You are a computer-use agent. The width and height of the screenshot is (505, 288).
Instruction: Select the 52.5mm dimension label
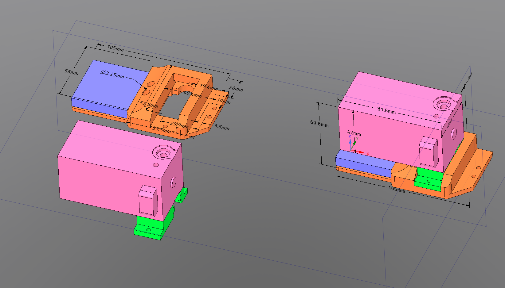tap(149, 104)
